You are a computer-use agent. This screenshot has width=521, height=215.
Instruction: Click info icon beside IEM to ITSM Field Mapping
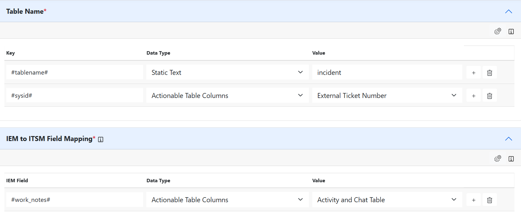click(100, 139)
